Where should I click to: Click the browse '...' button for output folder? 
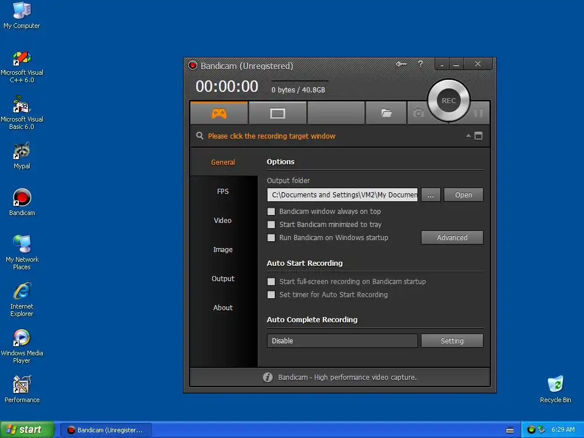point(431,195)
